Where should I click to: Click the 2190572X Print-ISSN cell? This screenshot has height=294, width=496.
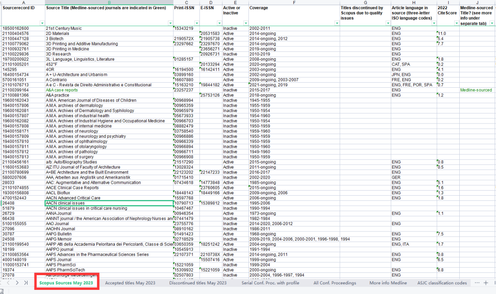click(186, 39)
